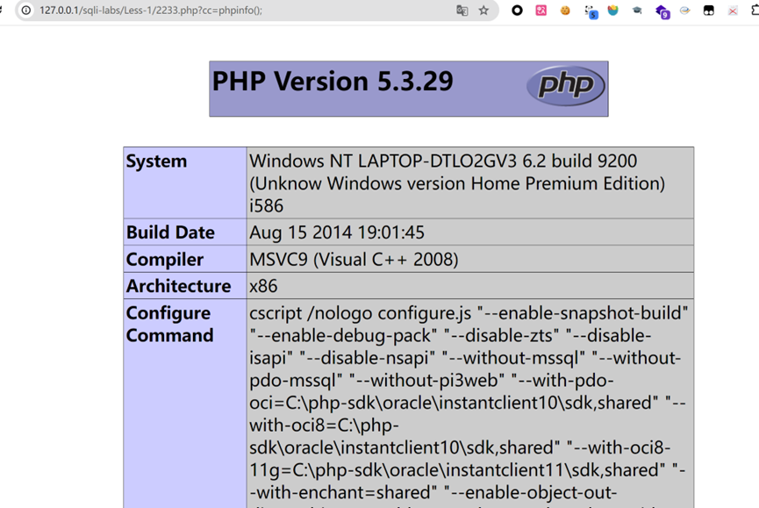
Task: Click the 'x86' architecture value
Action: coord(263,286)
